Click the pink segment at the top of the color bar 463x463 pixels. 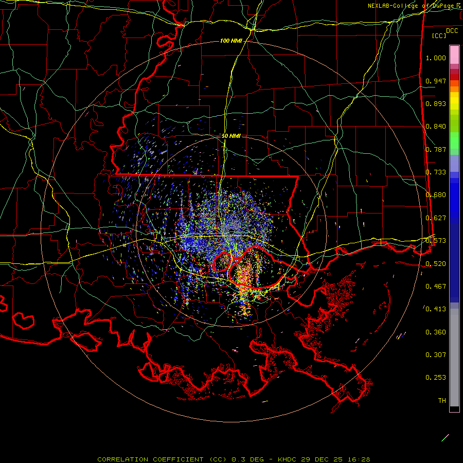tap(454, 55)
